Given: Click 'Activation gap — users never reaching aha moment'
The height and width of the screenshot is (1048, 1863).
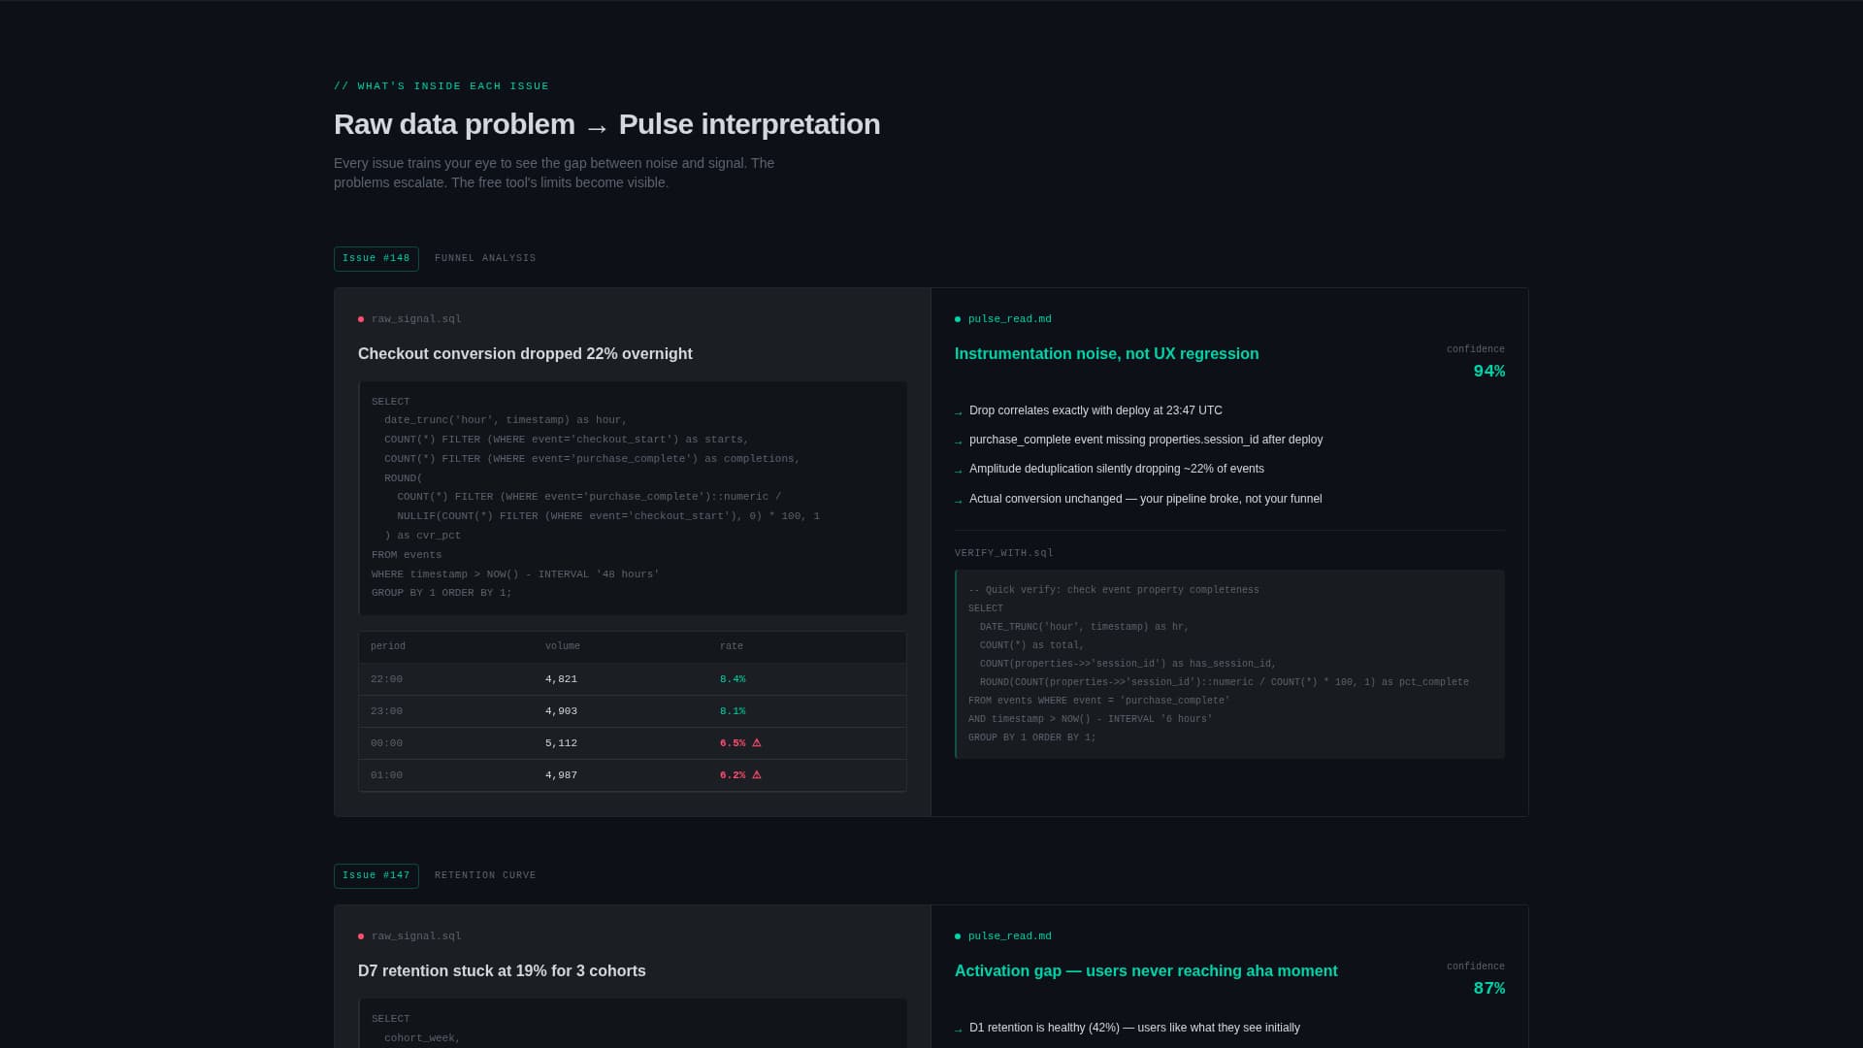Looking at the screenshot, I should tap(1146, 971).
